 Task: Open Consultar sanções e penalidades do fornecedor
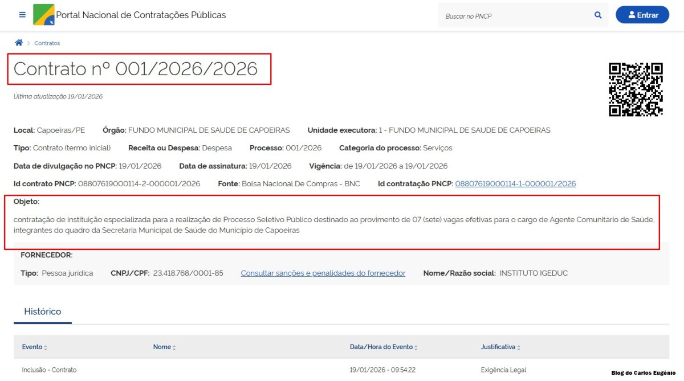[323, 273]
